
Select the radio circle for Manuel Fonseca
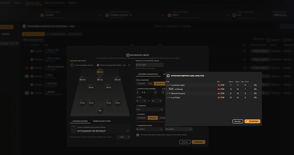point(167,93)
